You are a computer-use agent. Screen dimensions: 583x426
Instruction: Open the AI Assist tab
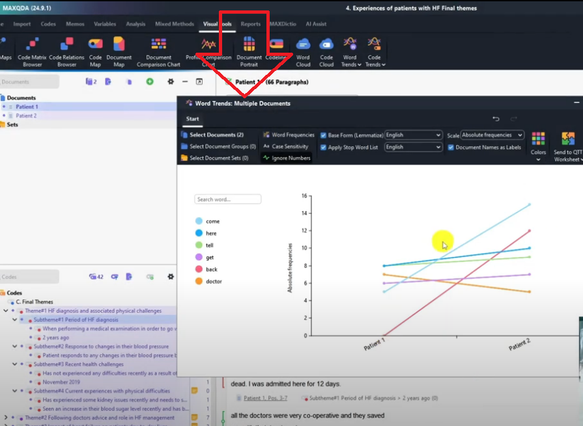316,24
